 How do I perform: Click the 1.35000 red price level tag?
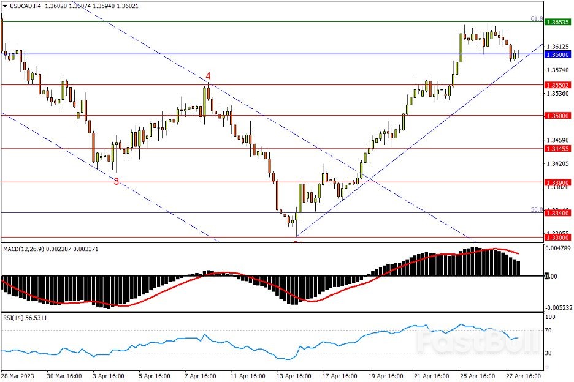click(557, 115)
